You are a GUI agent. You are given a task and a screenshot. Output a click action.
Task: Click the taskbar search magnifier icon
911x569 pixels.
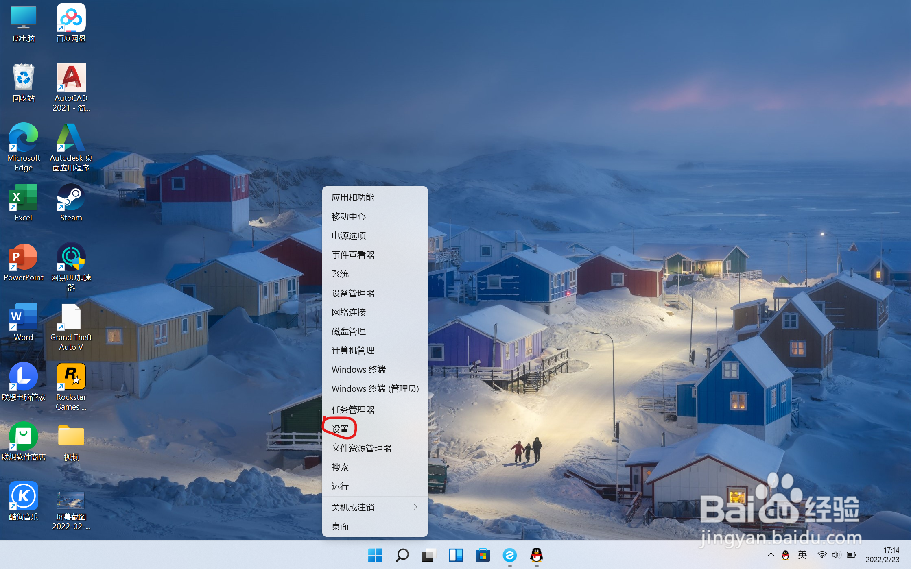point(402,555)
